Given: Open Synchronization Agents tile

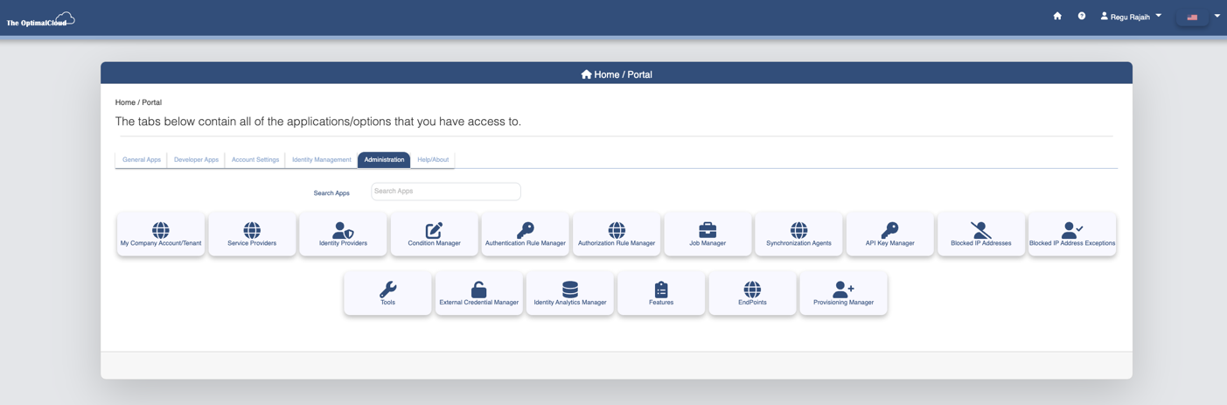Looking at the screenshot, I should click(798, 234).
